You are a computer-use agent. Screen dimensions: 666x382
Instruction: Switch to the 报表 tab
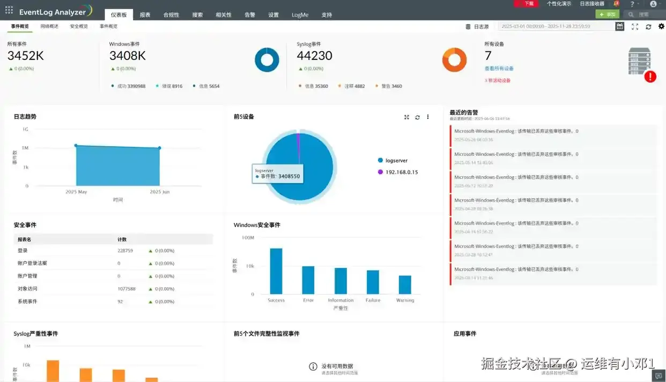[x=145, y=15]
